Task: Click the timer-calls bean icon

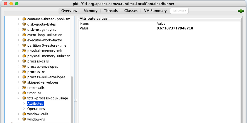Action: coord(24,87)
